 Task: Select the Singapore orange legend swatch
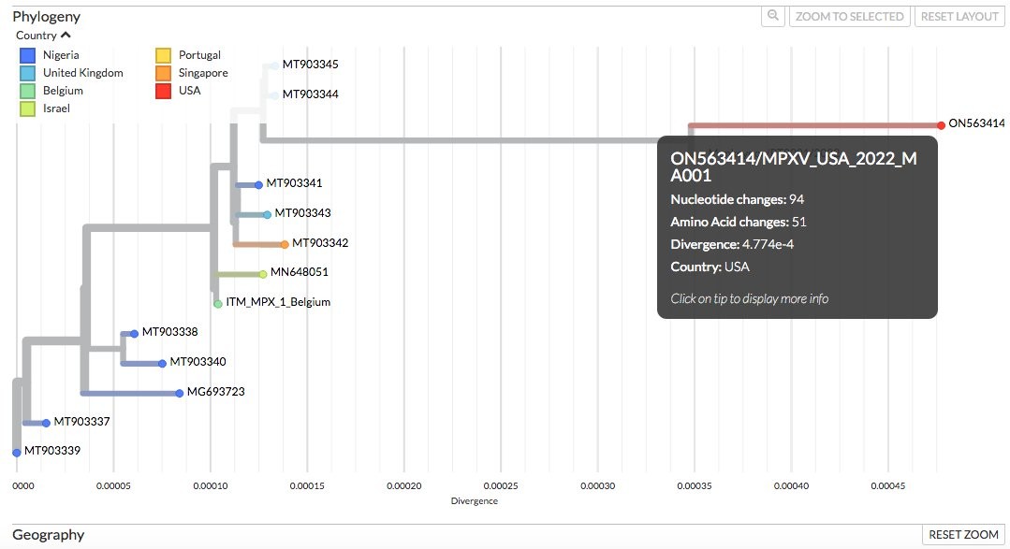(163, 73)
